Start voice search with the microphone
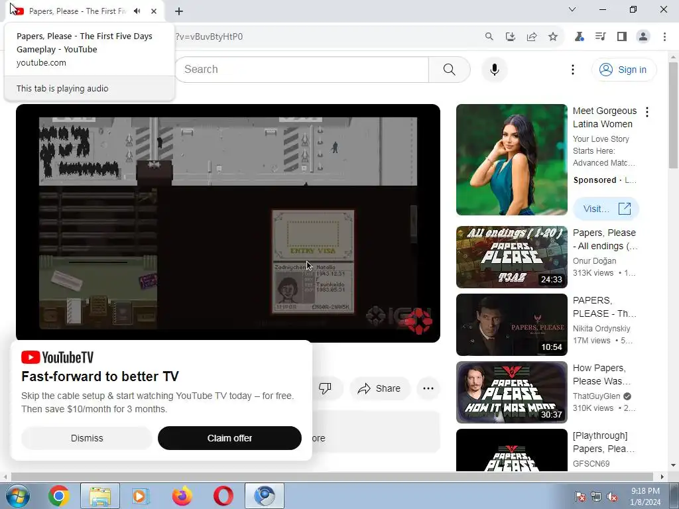679x509 pixels. (494, 69)
